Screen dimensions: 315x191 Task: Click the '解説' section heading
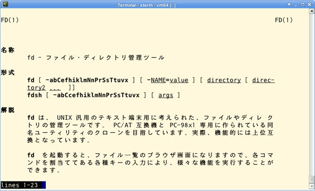(8, 110)
